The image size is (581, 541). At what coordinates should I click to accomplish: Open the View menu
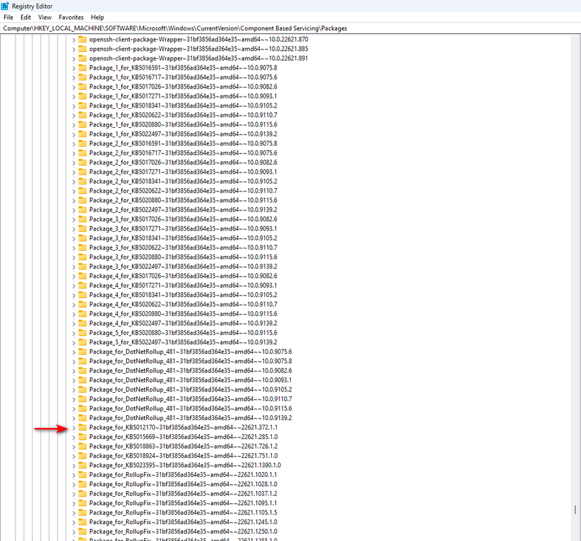pos(45,18)
